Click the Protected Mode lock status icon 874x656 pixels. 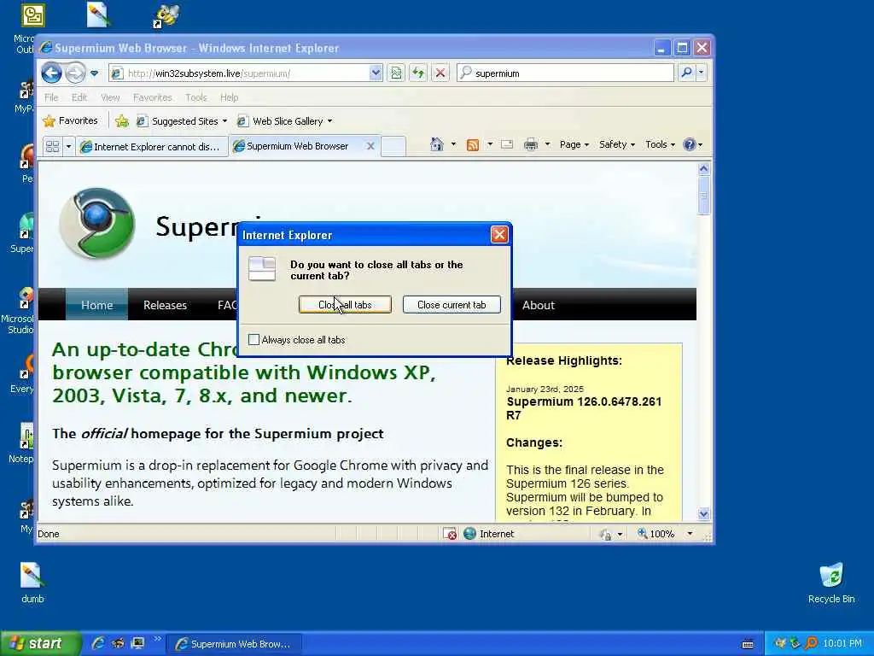click(x=606, y=535)
